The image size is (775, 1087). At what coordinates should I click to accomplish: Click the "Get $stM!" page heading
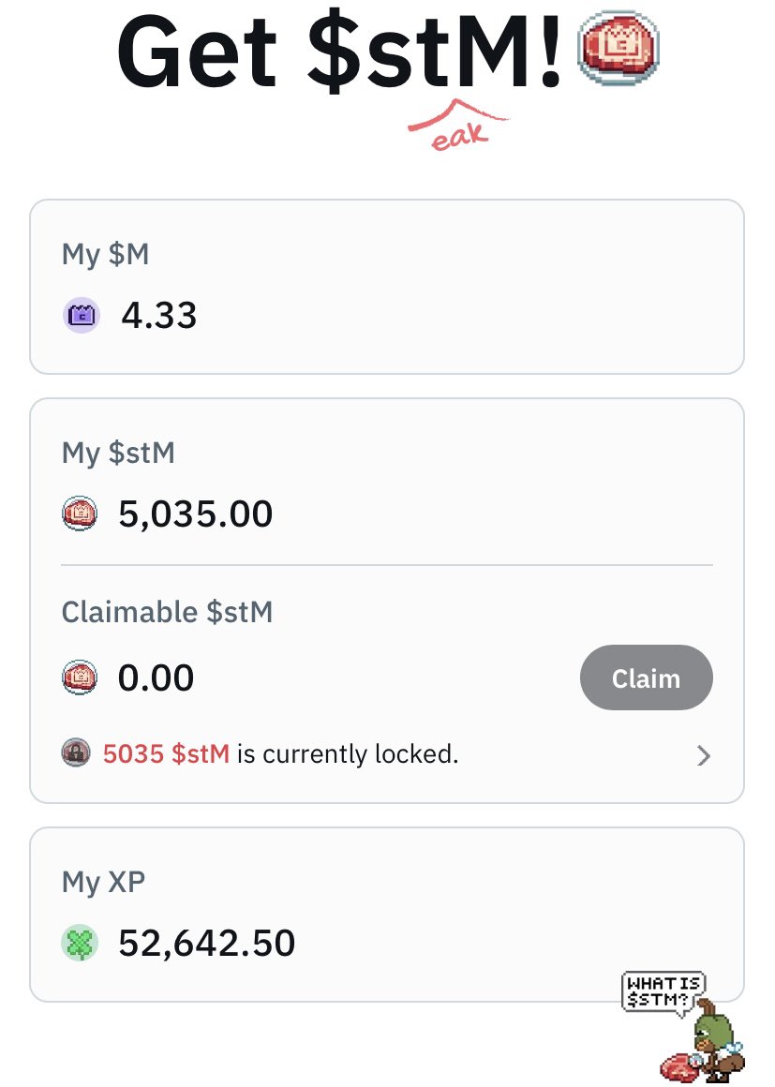click(x=339, y=52)
